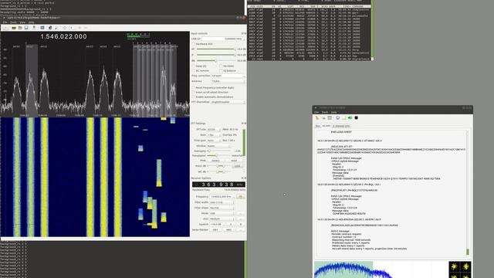Image resolution: width=494 pixels, height=278 pixels.
Task: Click Peak Hold button
Action: [x=234, y=161]
